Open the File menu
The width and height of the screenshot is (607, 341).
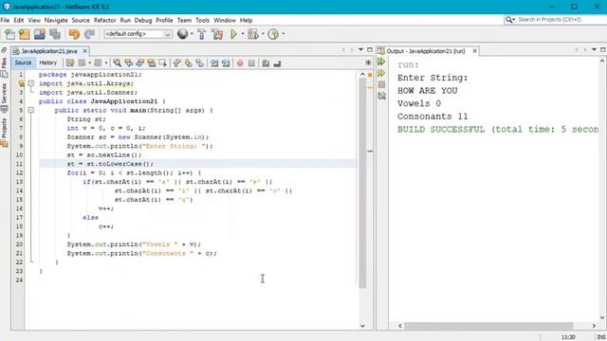click(5, 20)
